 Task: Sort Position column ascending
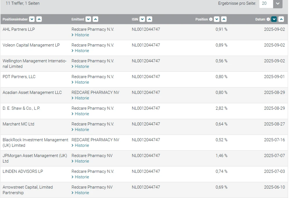click(224, 19)
